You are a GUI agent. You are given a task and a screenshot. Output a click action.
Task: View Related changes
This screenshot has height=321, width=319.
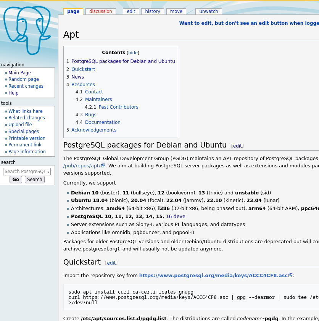pos(27,118)
